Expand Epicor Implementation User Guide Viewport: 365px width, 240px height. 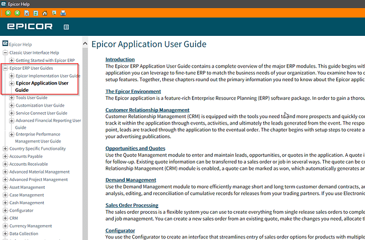[x=12, y=75]
